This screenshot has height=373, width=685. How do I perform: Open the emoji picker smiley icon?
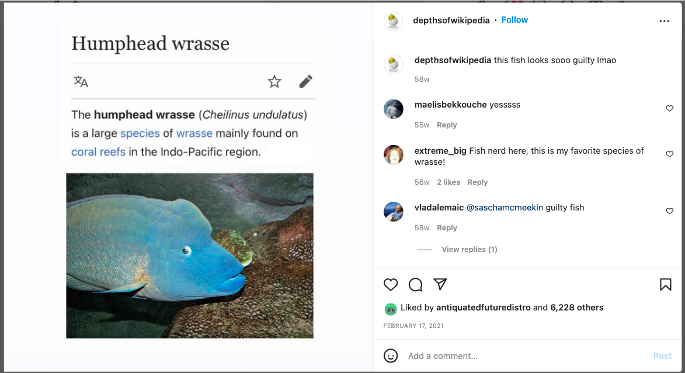(391, 355)
